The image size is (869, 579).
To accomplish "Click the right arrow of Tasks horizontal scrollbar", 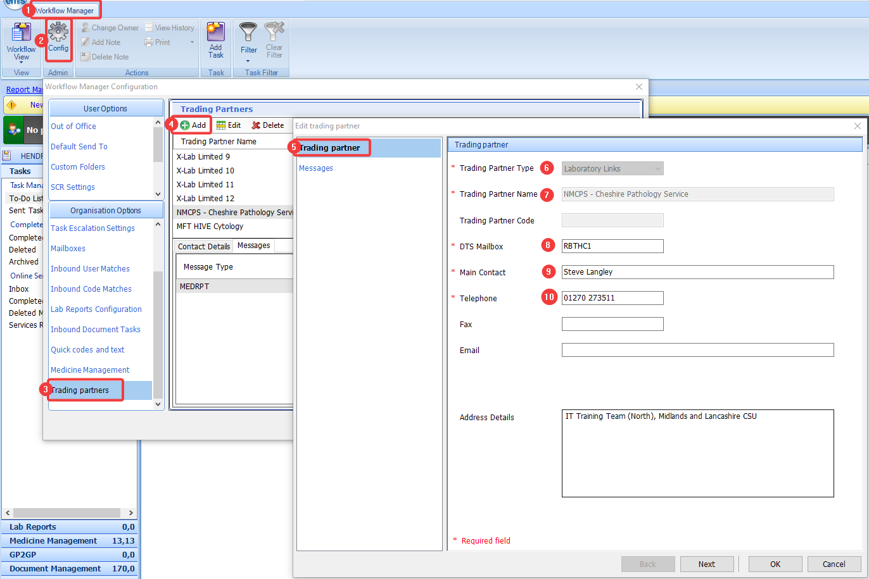I will coord(131,513).
